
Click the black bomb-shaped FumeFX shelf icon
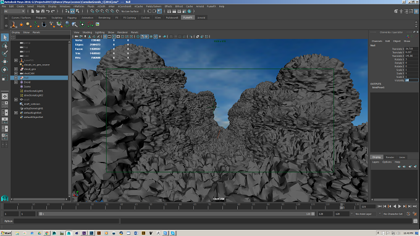pyautogui.click(x=44, y=24)
